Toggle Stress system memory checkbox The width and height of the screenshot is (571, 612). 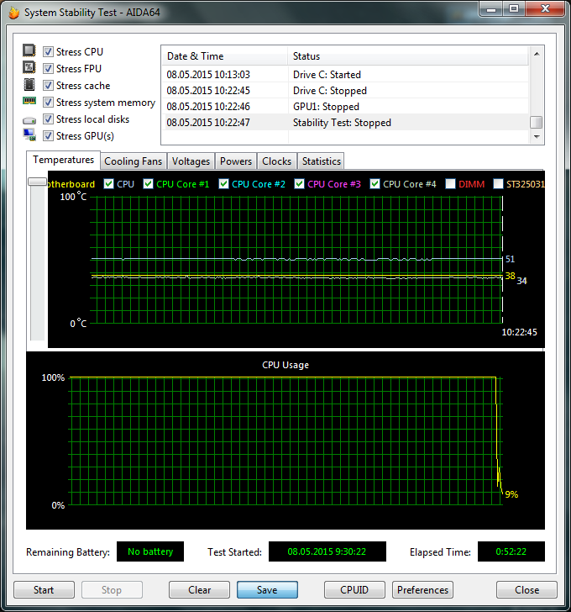click(x=48, y=102)
